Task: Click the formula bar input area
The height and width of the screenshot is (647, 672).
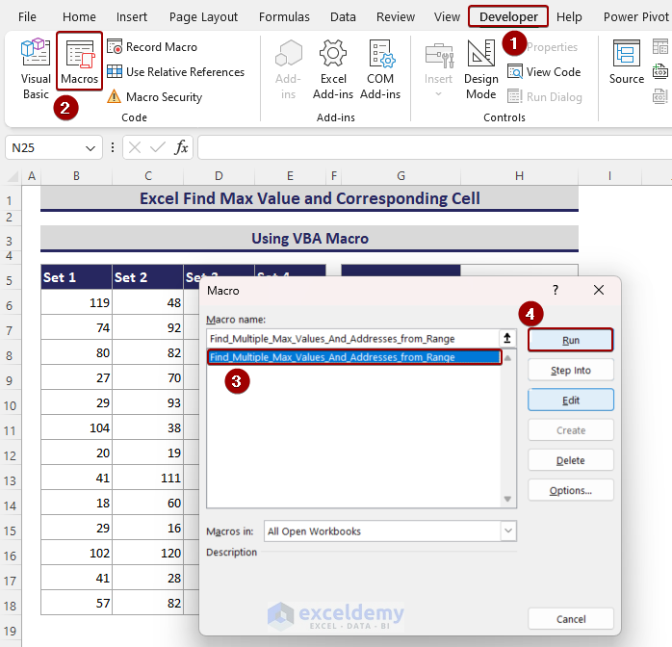Action: tap(434, 148)
